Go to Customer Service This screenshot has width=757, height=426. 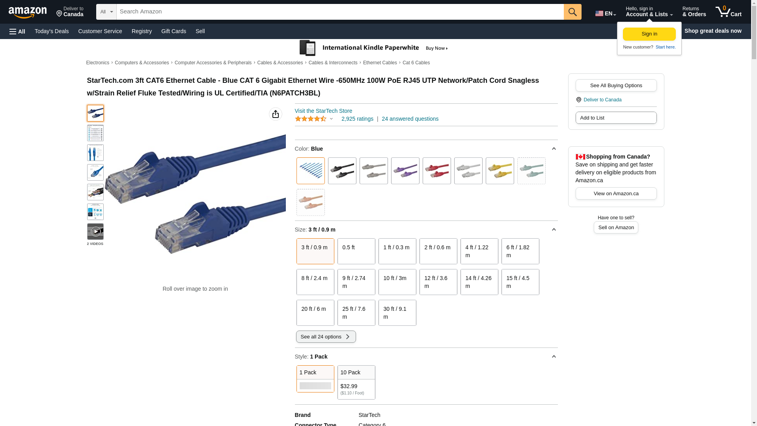tap(100, 31)
